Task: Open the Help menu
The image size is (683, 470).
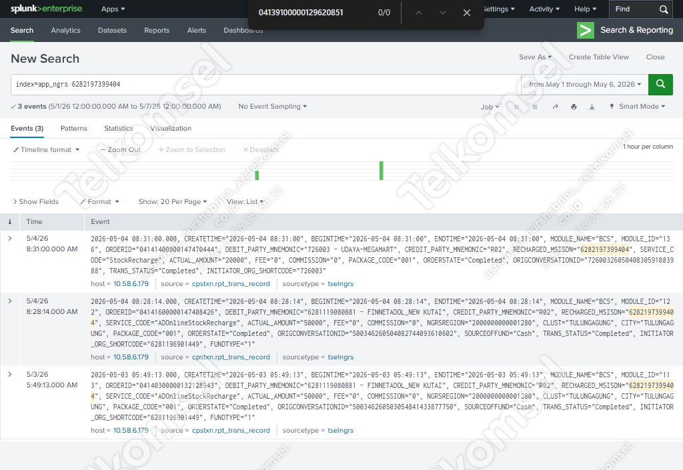Action: click(x=585, y=9)
